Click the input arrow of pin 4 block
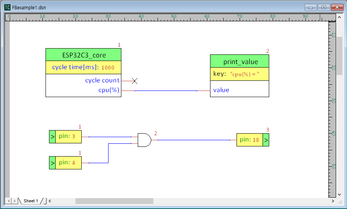Image resolution: width=347 pixels, height=209 pixels. [52, 163]
